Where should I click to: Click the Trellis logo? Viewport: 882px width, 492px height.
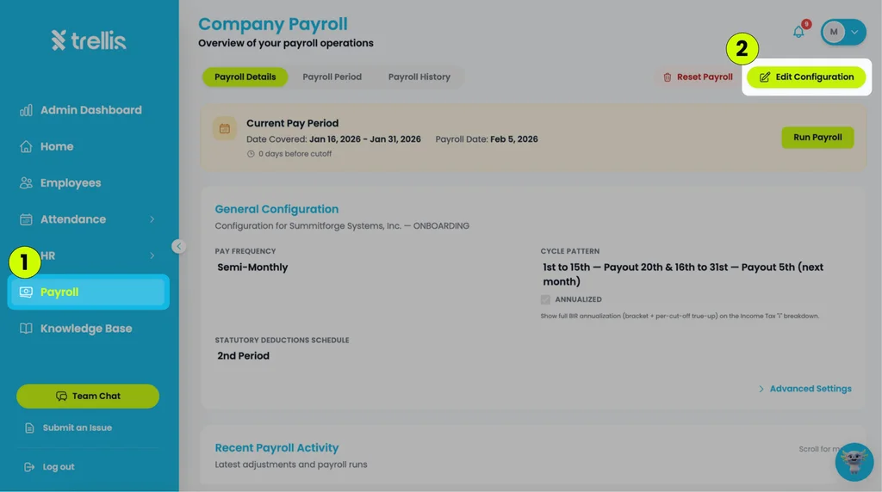(89, 40)
